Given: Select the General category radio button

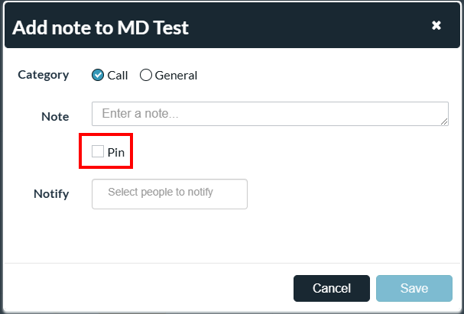Looking at the screenshot, I should pyautogui.click(x=146, y=75).
